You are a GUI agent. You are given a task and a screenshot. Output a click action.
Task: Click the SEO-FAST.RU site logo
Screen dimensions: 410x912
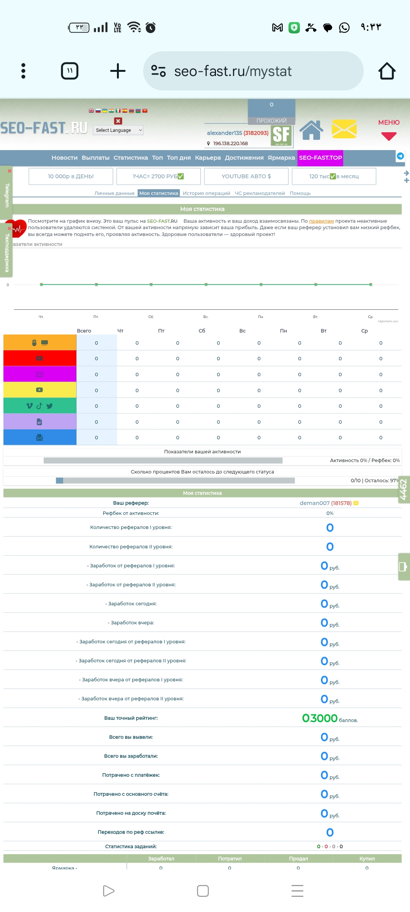tap(44, 128)
